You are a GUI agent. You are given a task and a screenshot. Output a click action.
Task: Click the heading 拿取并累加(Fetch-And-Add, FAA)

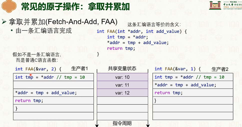63,22
